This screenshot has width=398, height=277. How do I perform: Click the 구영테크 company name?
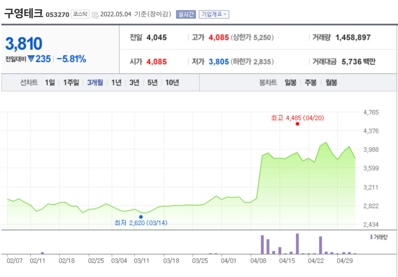[23, 13]
